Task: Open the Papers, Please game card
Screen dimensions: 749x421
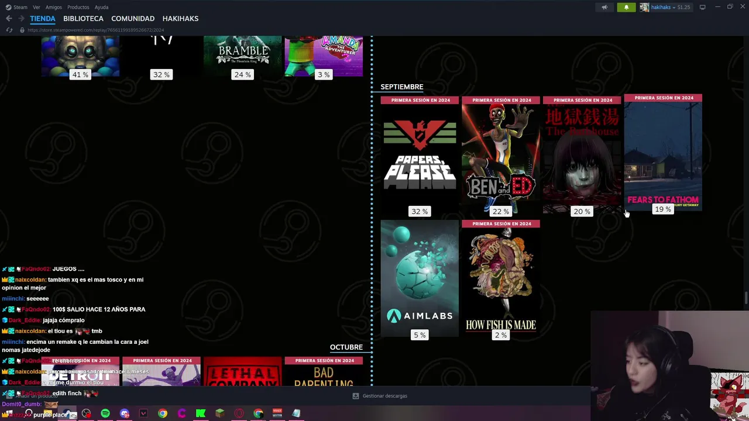Action: (420, 154)
